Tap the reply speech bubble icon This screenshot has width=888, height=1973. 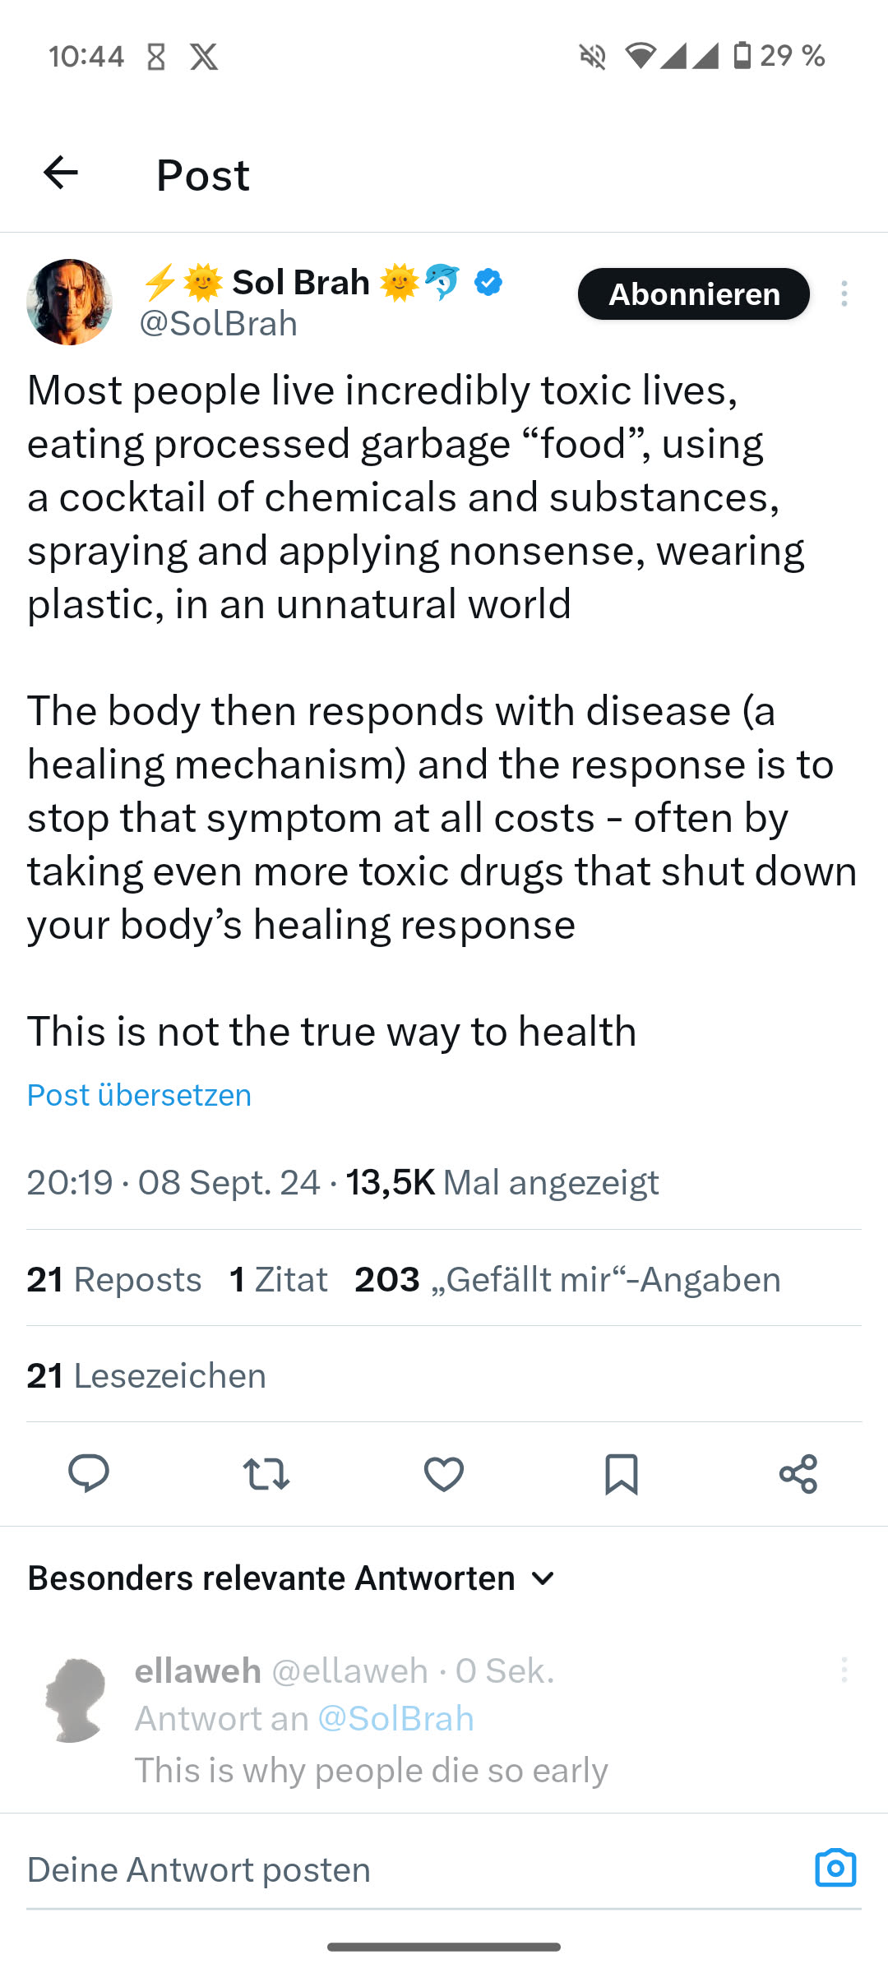(x=89, y=1473)
